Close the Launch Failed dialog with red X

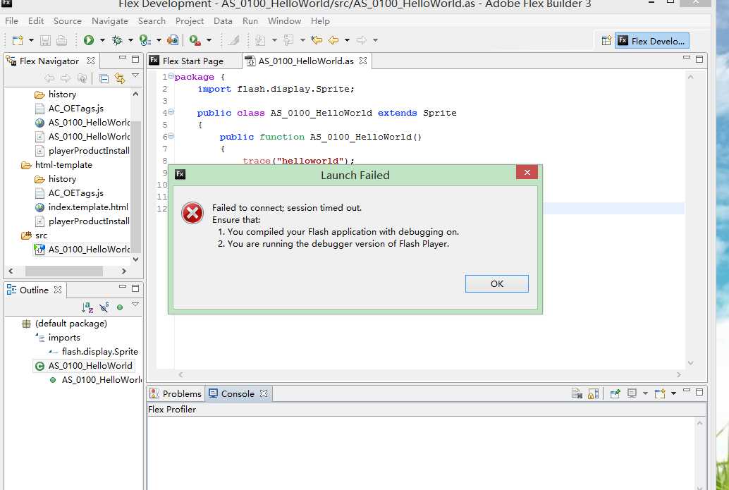click(527, 173)
